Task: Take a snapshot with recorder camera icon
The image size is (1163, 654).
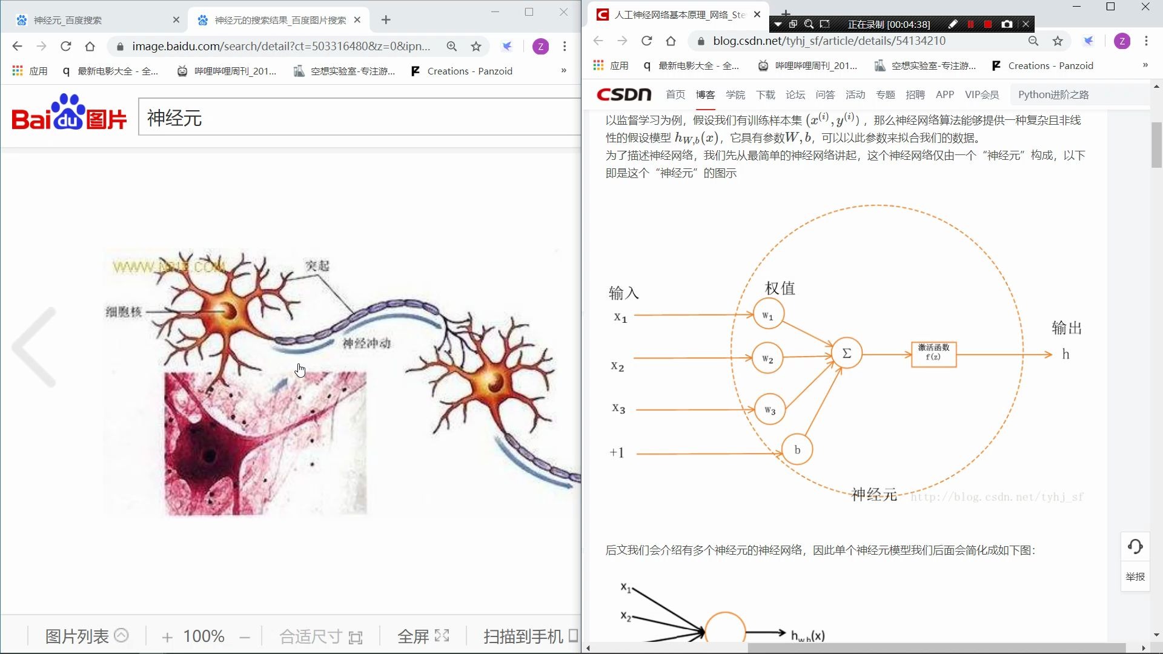Action: tap(1007, 24)
